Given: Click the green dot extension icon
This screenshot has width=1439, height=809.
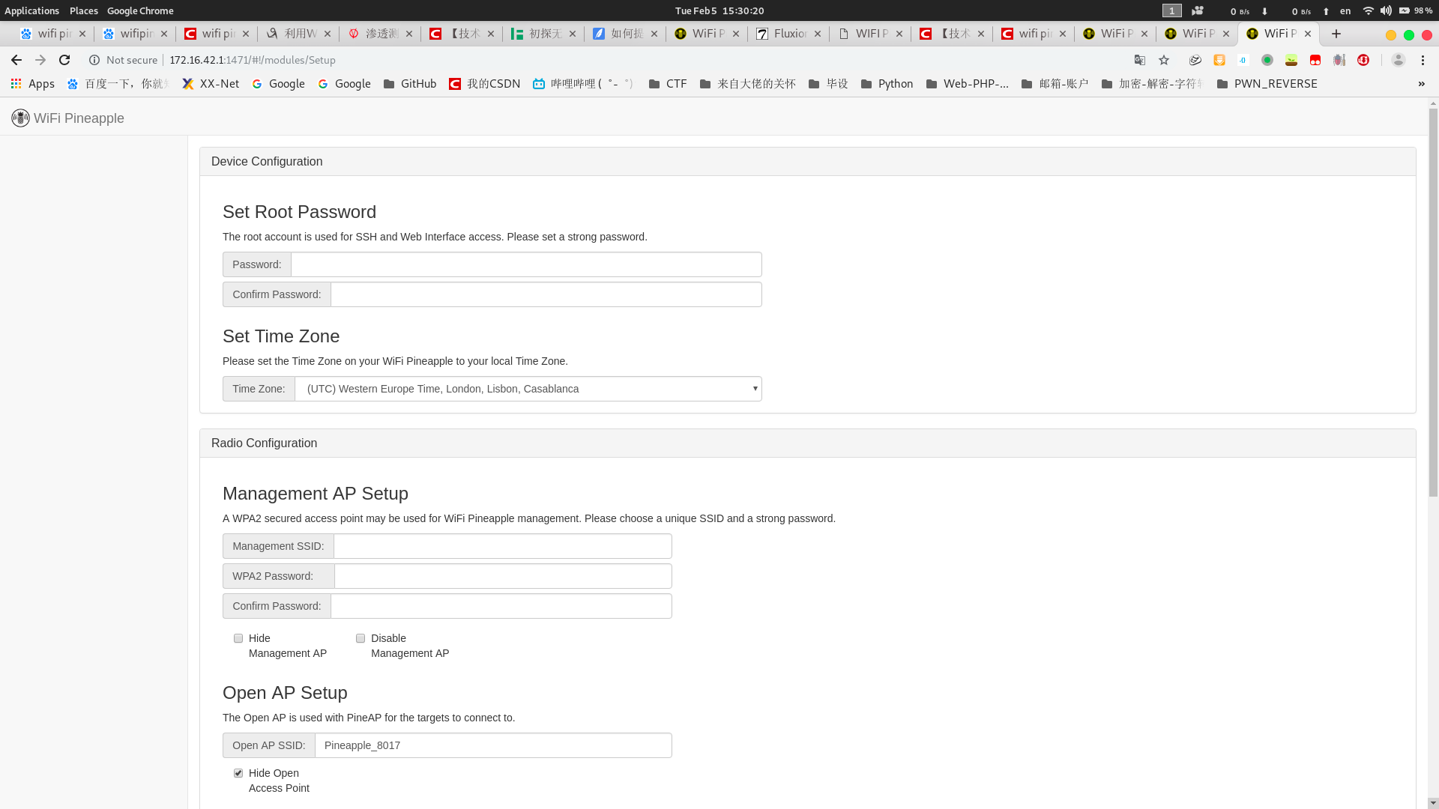Looking at the screenshot, I should pos(1267,60).
